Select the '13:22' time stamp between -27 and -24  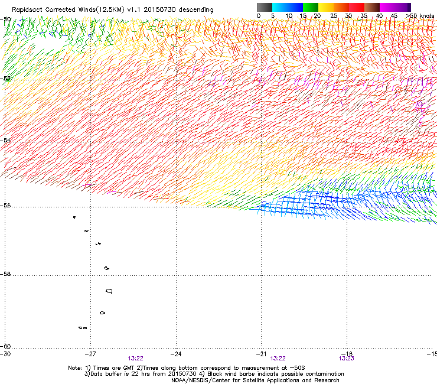[x=135, y=359]
